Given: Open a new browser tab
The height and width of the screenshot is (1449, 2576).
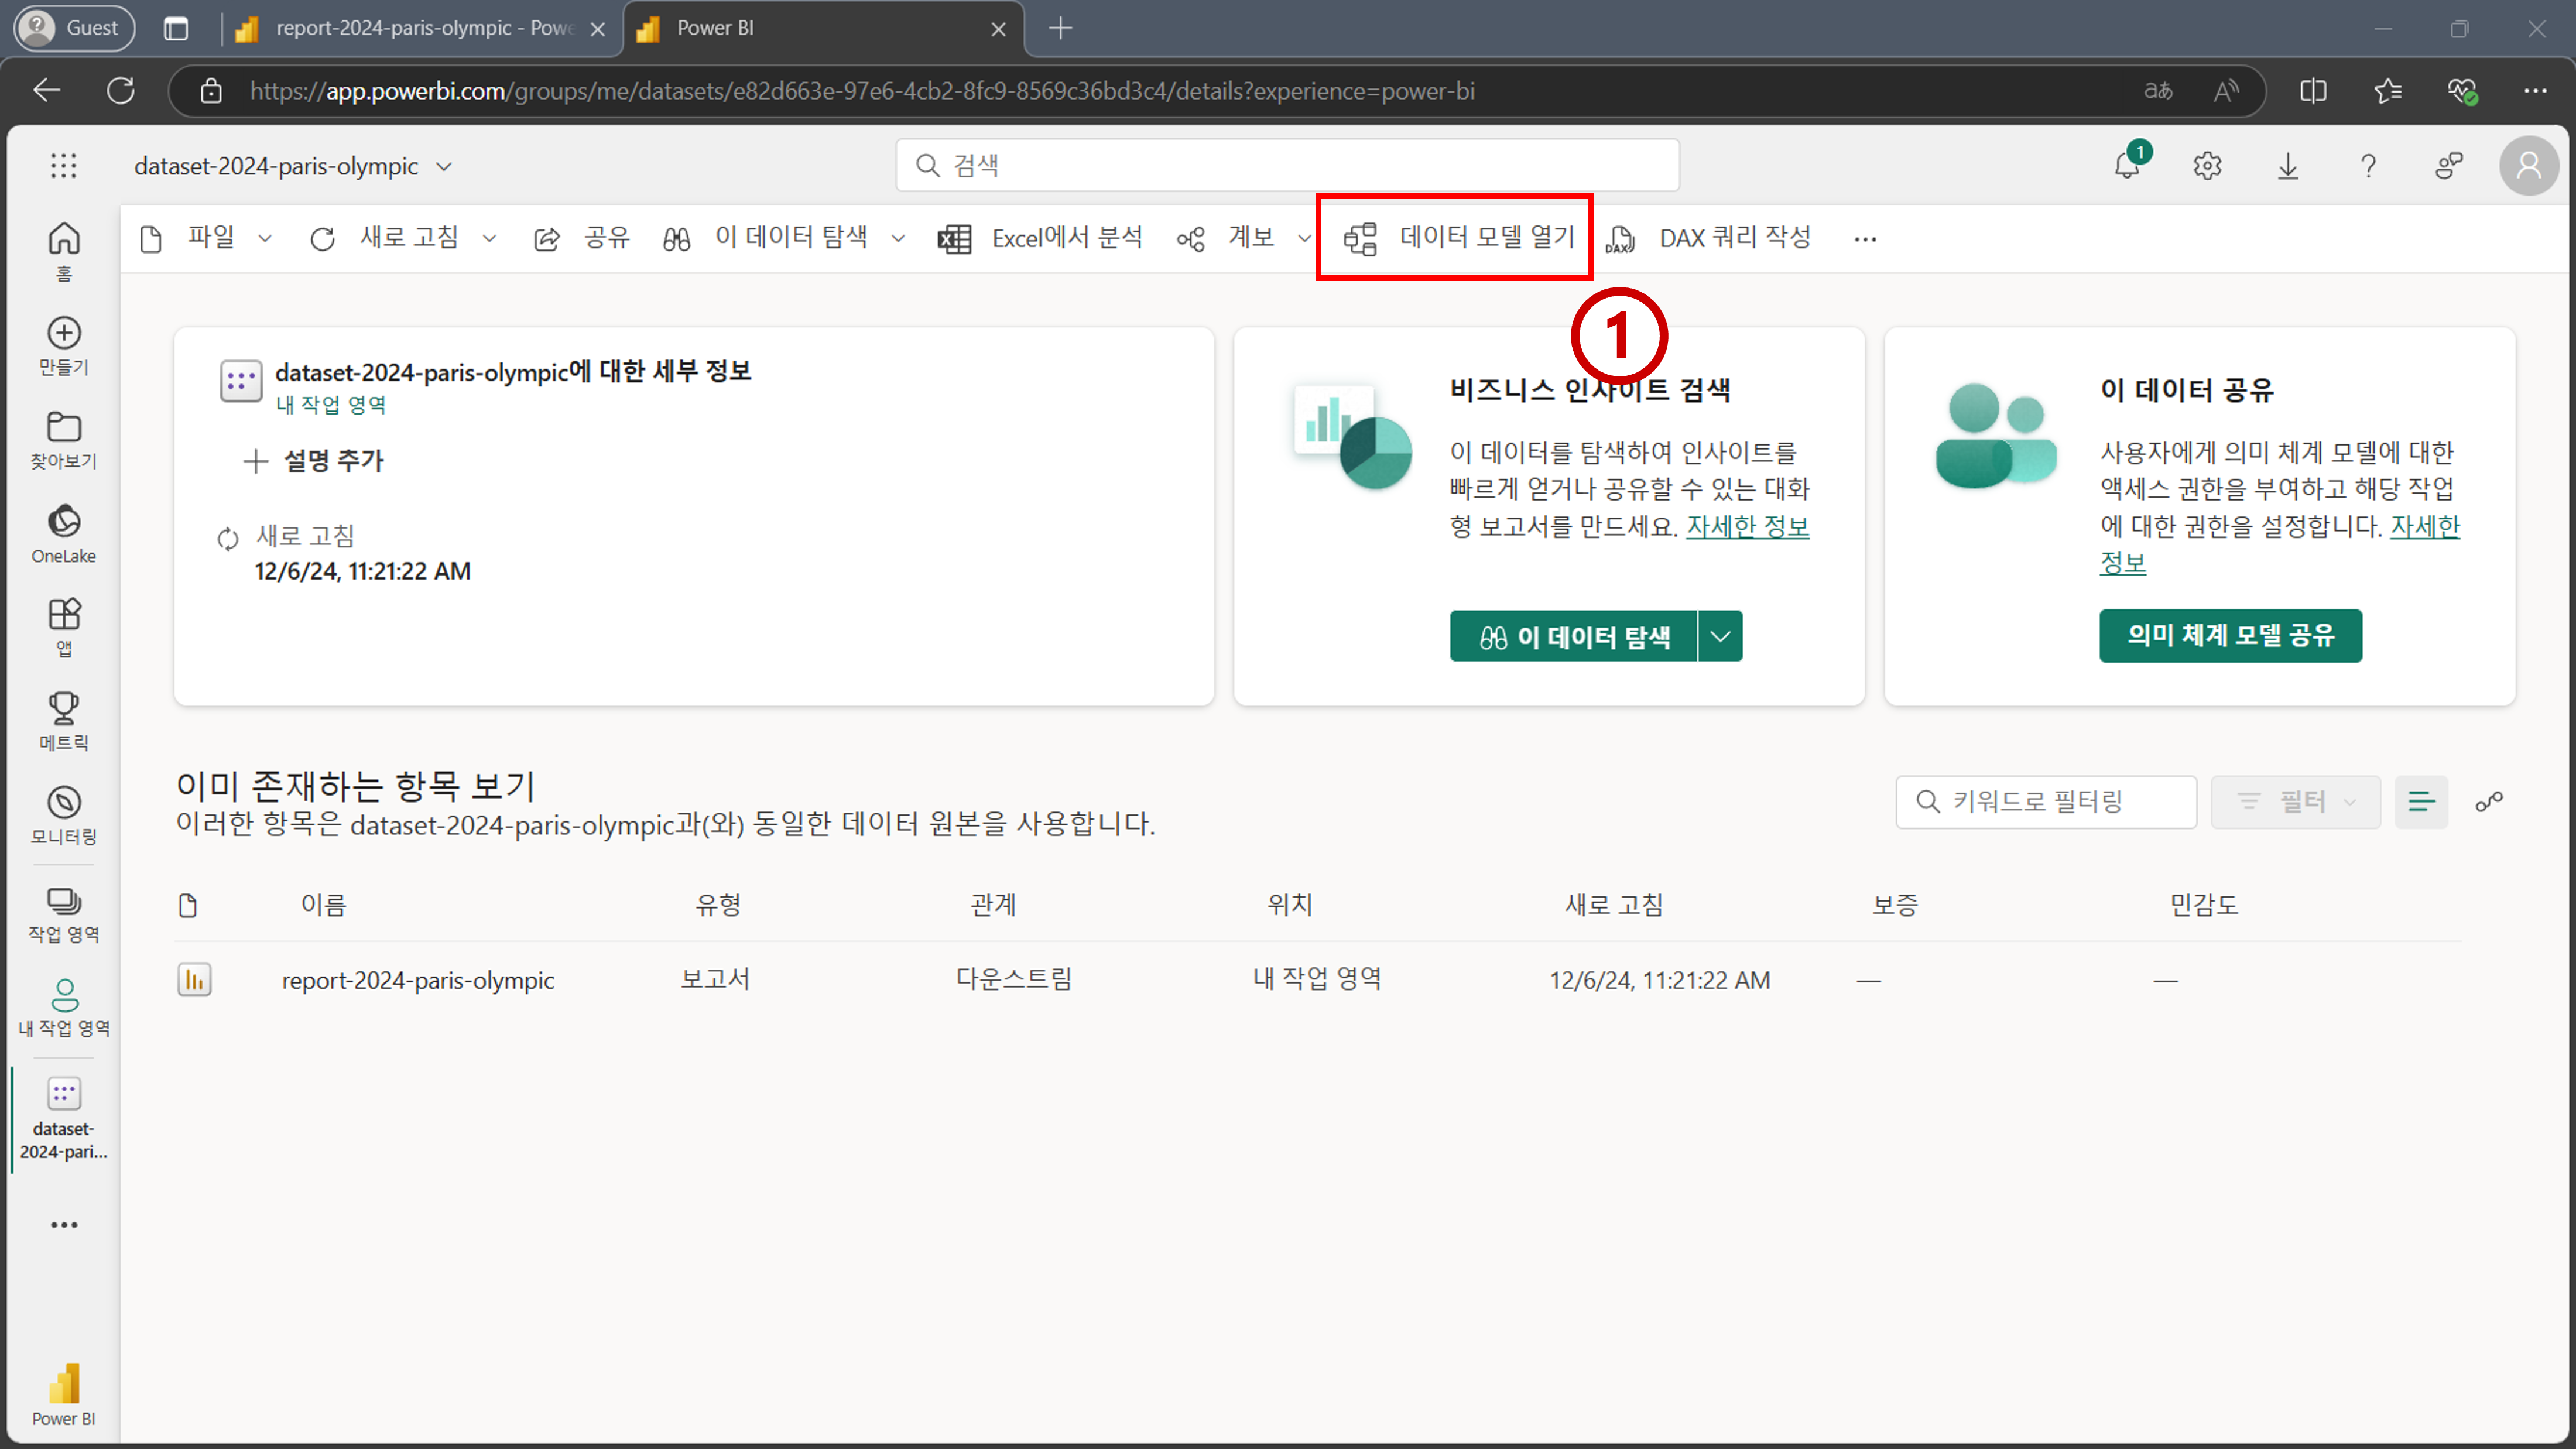Looking at the screenshot, I should [x=1061, y=28].
